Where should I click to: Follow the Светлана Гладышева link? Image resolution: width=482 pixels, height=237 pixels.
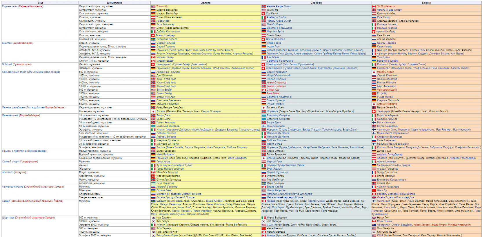pos(279,28)
